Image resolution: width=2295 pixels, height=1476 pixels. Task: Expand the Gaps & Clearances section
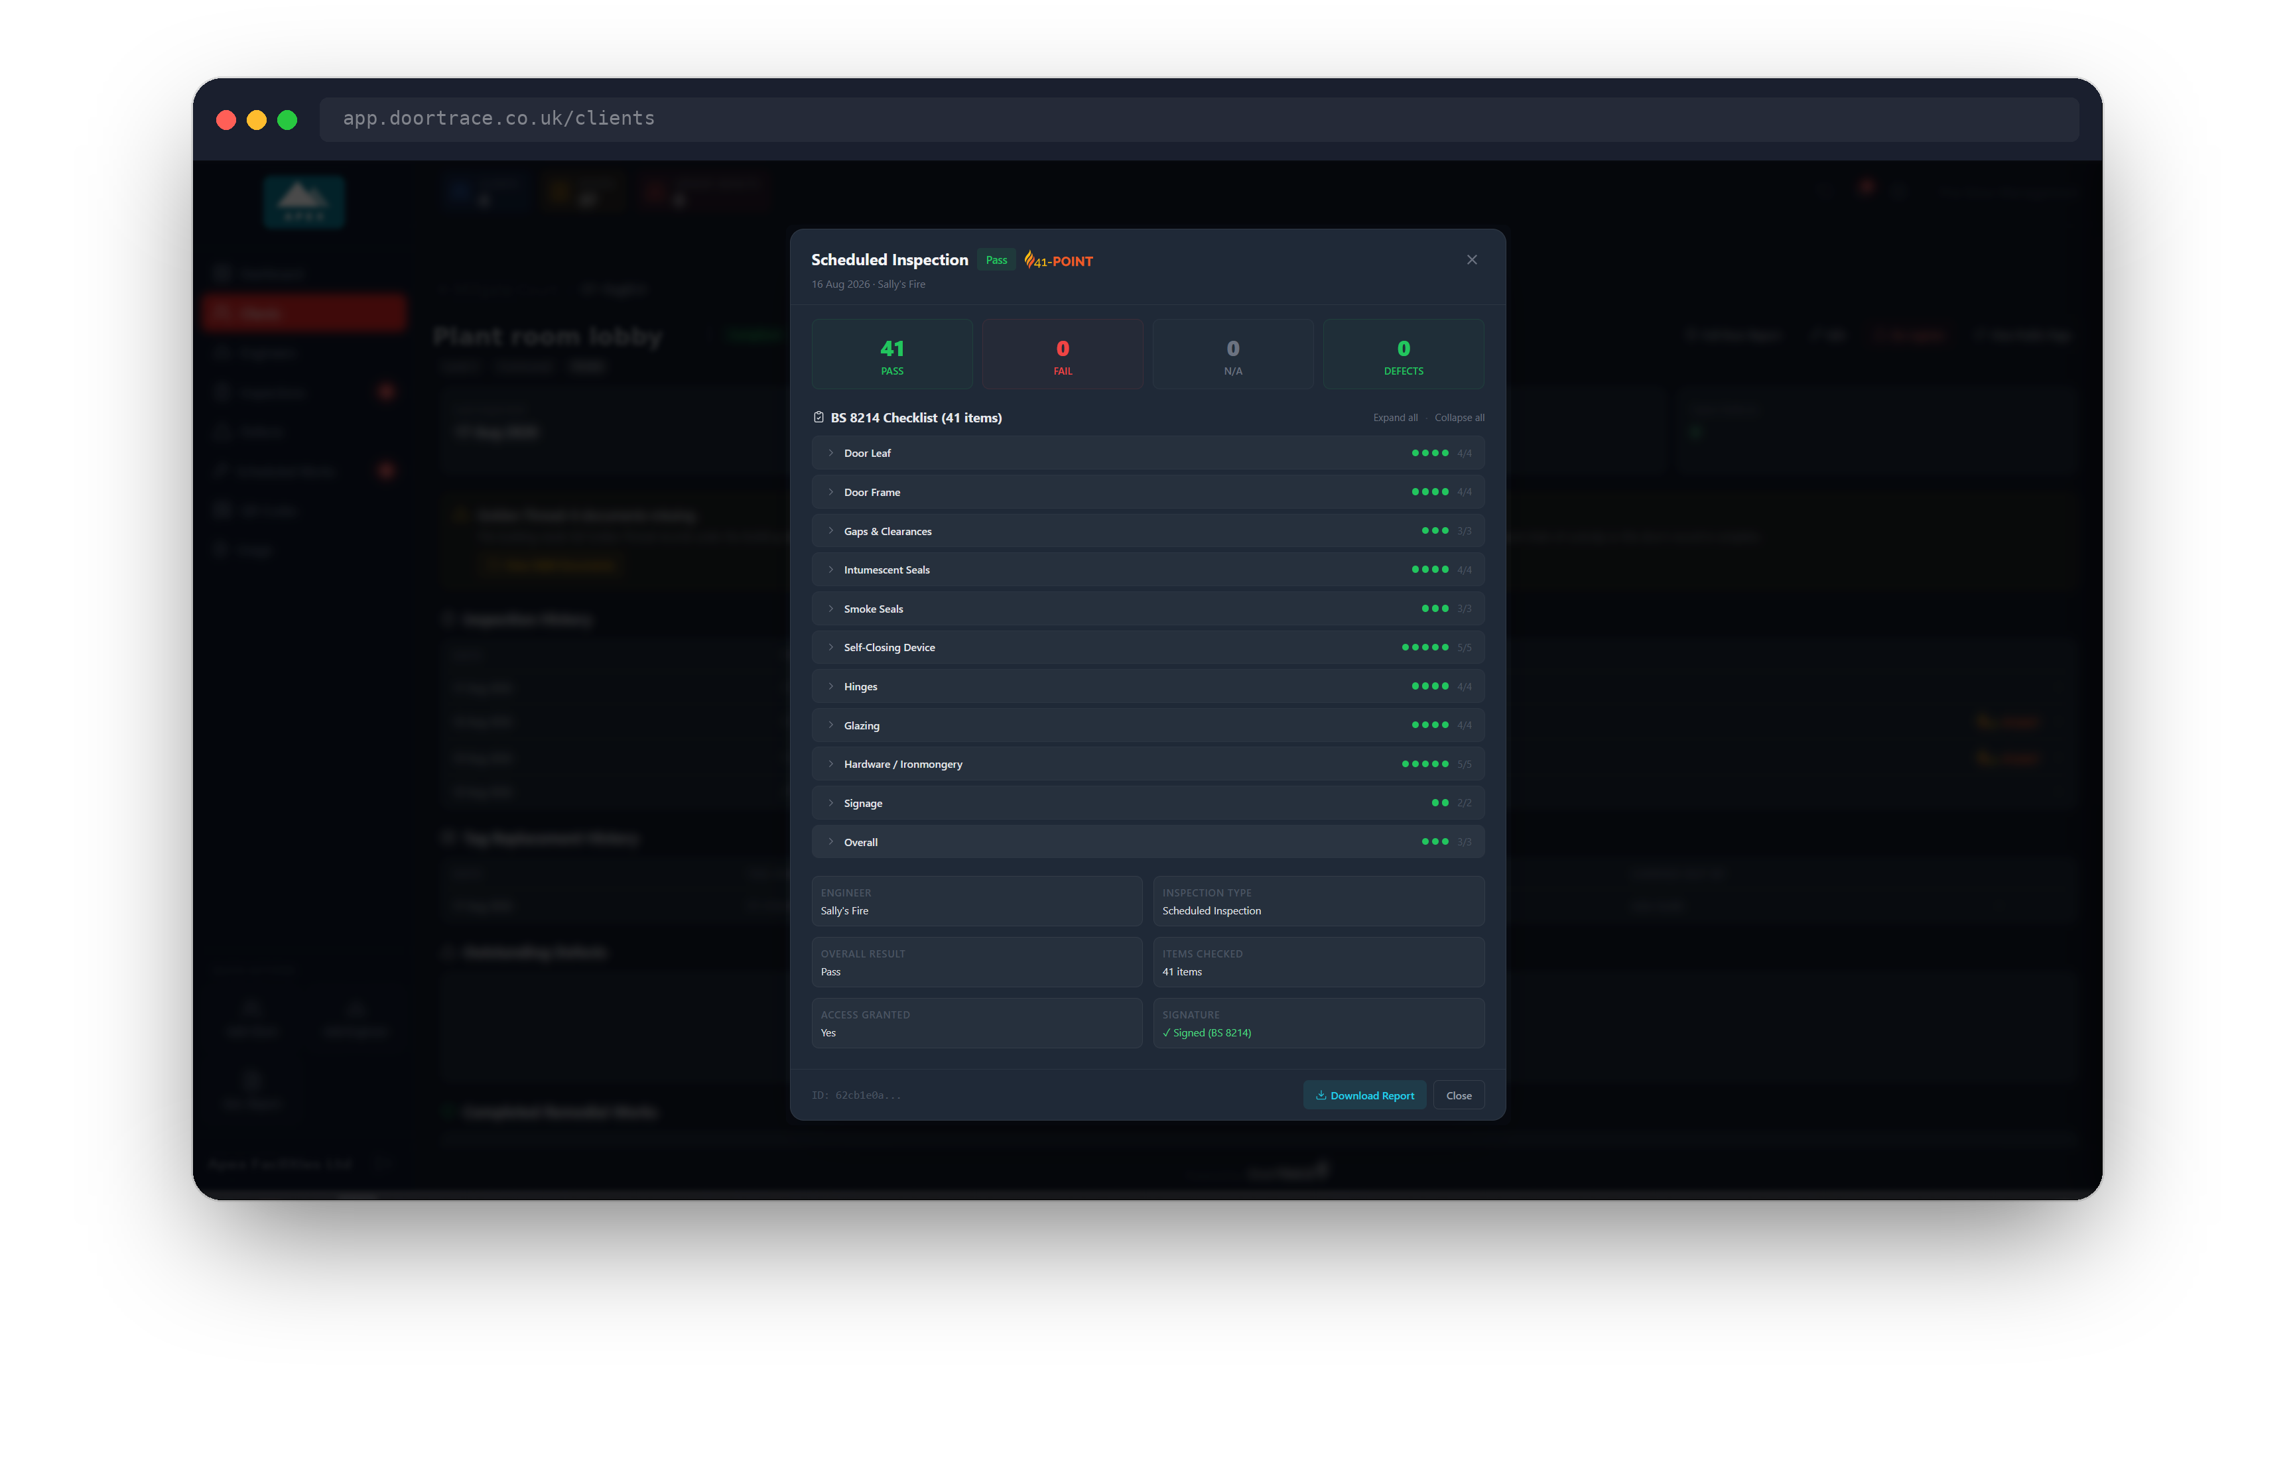pyautogui.click(x=1147, y=531)
